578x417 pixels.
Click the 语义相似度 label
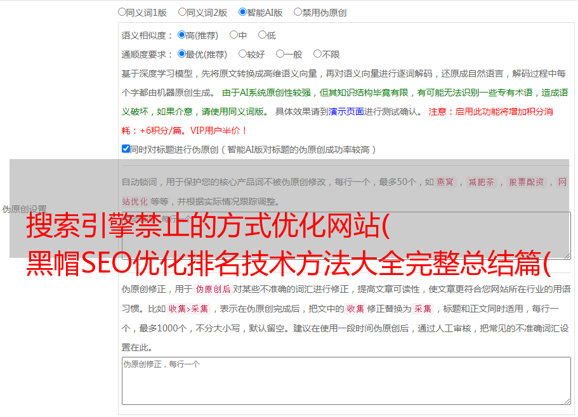147,35
